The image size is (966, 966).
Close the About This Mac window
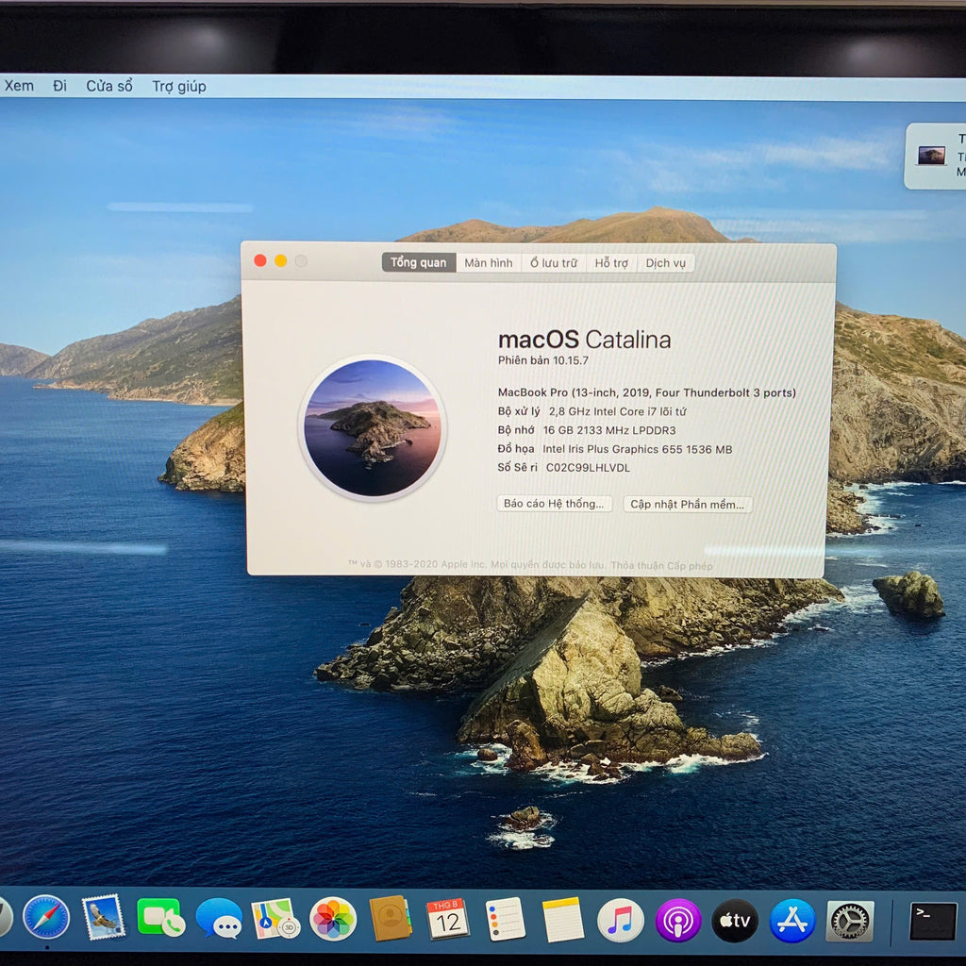(260, 260)
